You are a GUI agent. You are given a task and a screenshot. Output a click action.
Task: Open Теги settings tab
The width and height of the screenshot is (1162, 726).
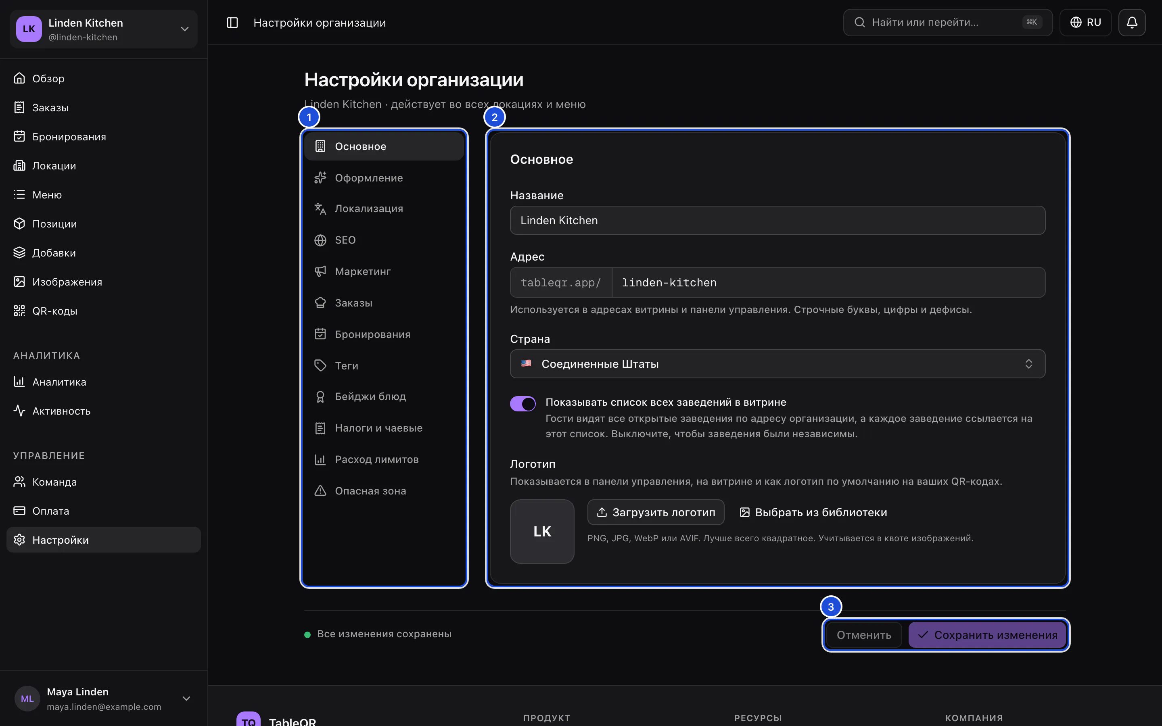point(384,365)
